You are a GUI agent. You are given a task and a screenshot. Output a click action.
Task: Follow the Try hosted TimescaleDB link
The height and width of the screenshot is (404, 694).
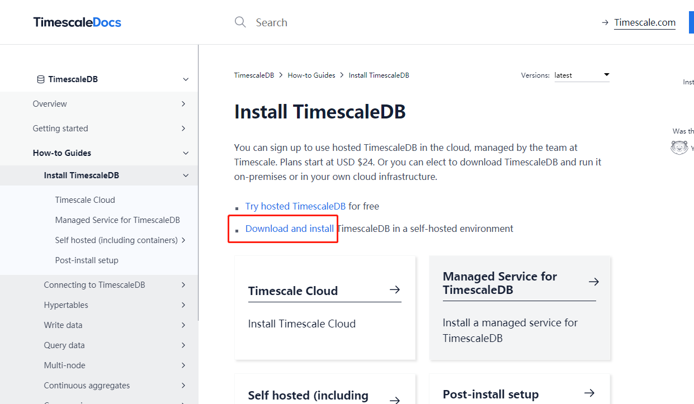pyautogui.click(x=295, y=206)
